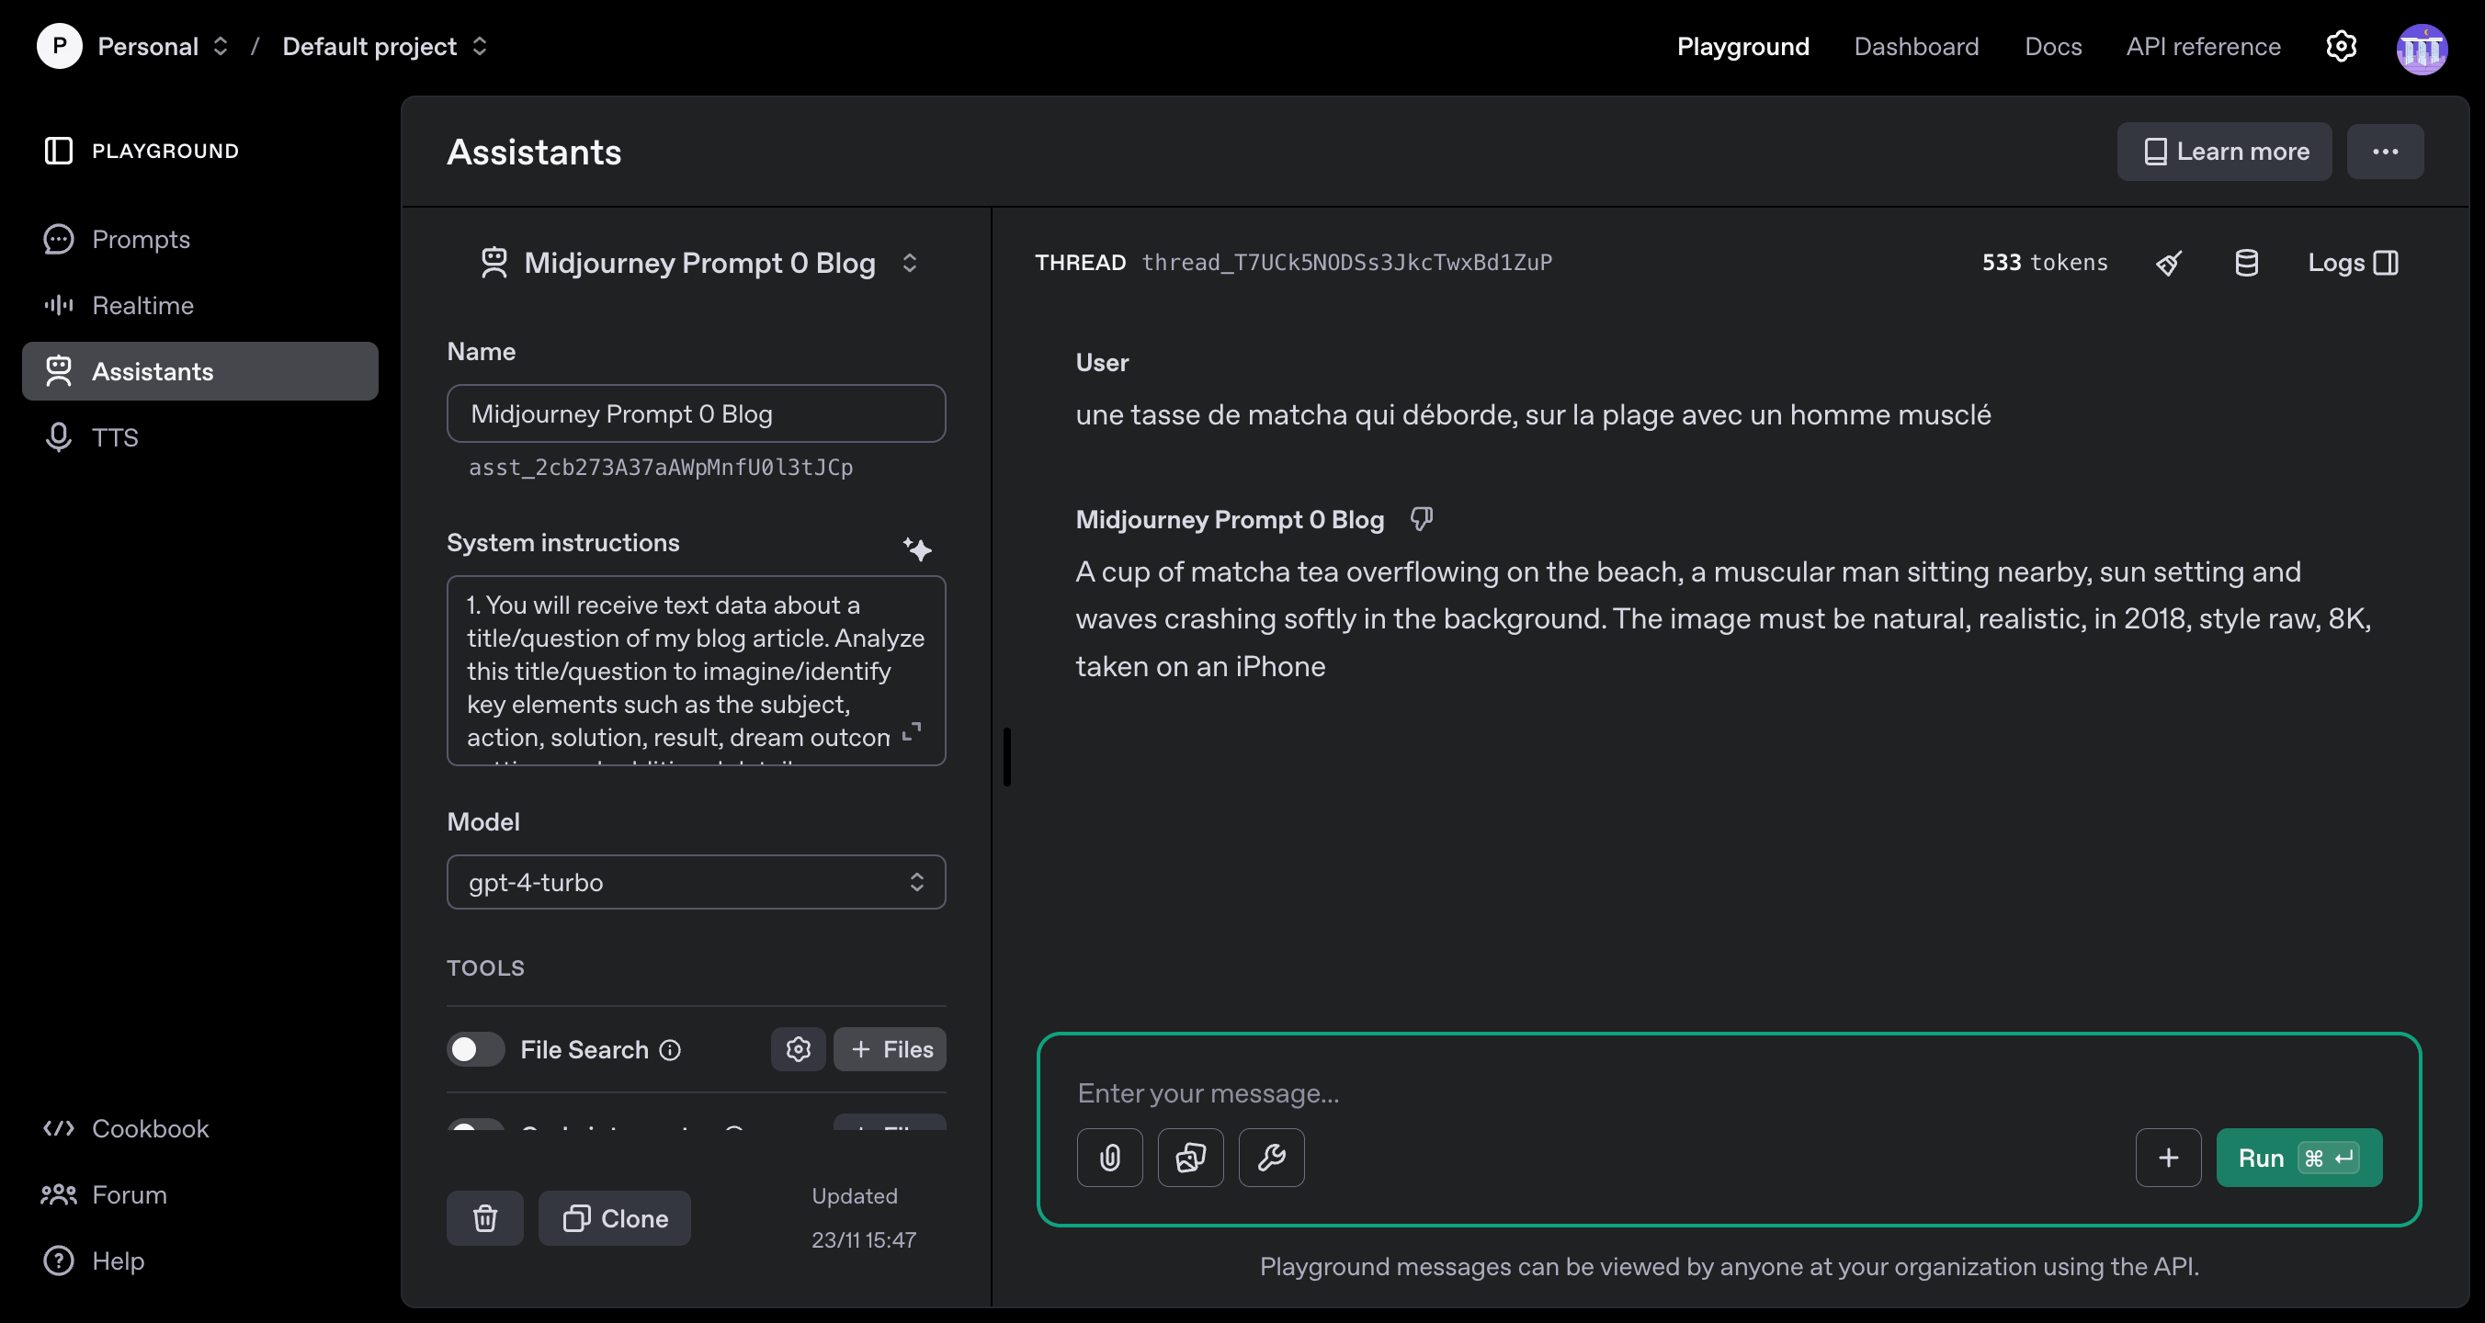This screenshot has height=1323, width=2485.
Task: Copy the assistant ID asst_2cb273A37aAWpMnfU0l3tJCp
Action: [661, 468]
